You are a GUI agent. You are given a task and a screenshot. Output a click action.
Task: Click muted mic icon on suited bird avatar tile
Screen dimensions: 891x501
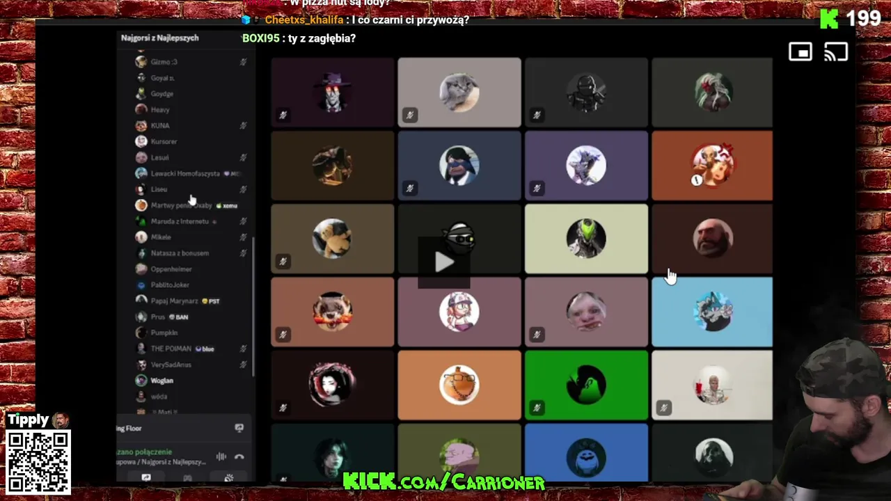(x=409, y=189)
